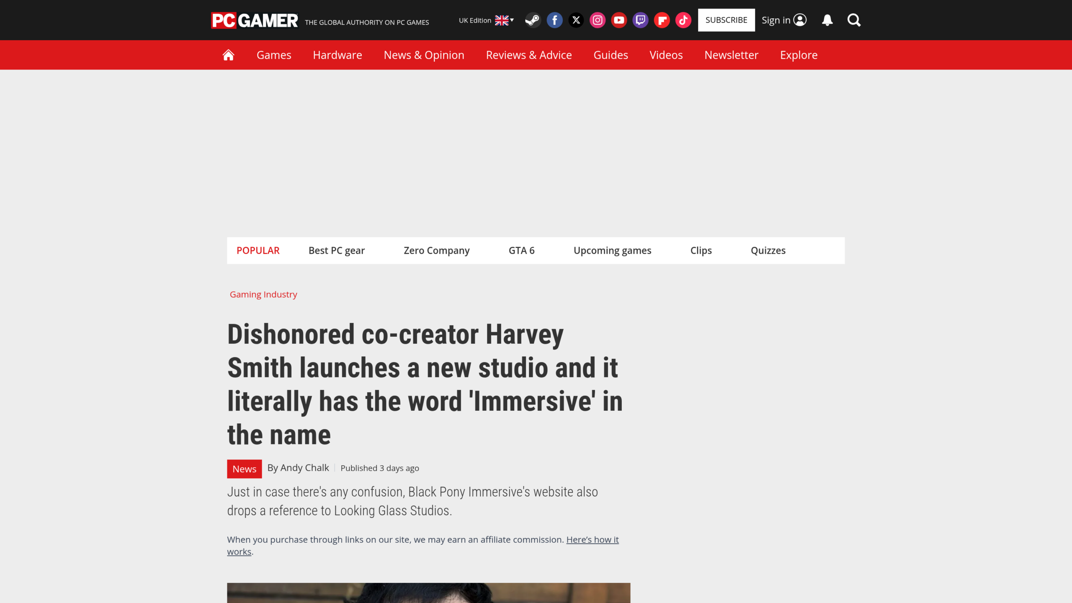The width and height of the screenshot is (1072, 603).
Task: Open the Videos menu
Action: click(666, 55)
